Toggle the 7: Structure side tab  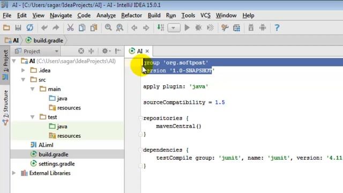(x=5, y=108)
